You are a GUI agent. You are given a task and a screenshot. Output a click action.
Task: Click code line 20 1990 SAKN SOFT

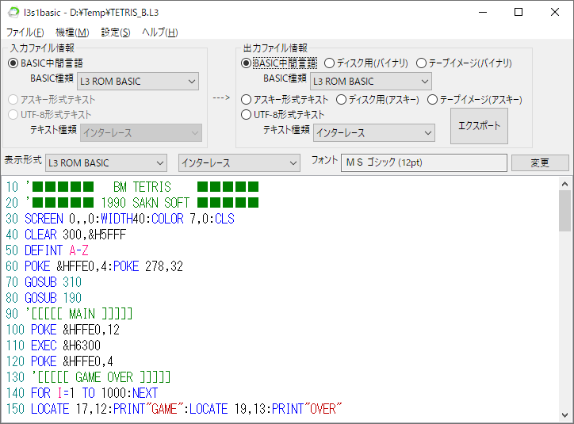132,203
